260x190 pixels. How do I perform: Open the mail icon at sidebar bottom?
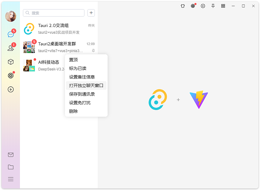click(11, 155)
